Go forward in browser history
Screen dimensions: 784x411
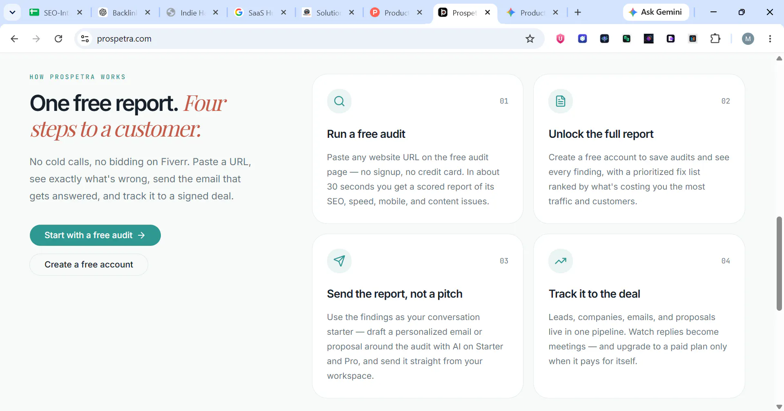coord(36,39)
